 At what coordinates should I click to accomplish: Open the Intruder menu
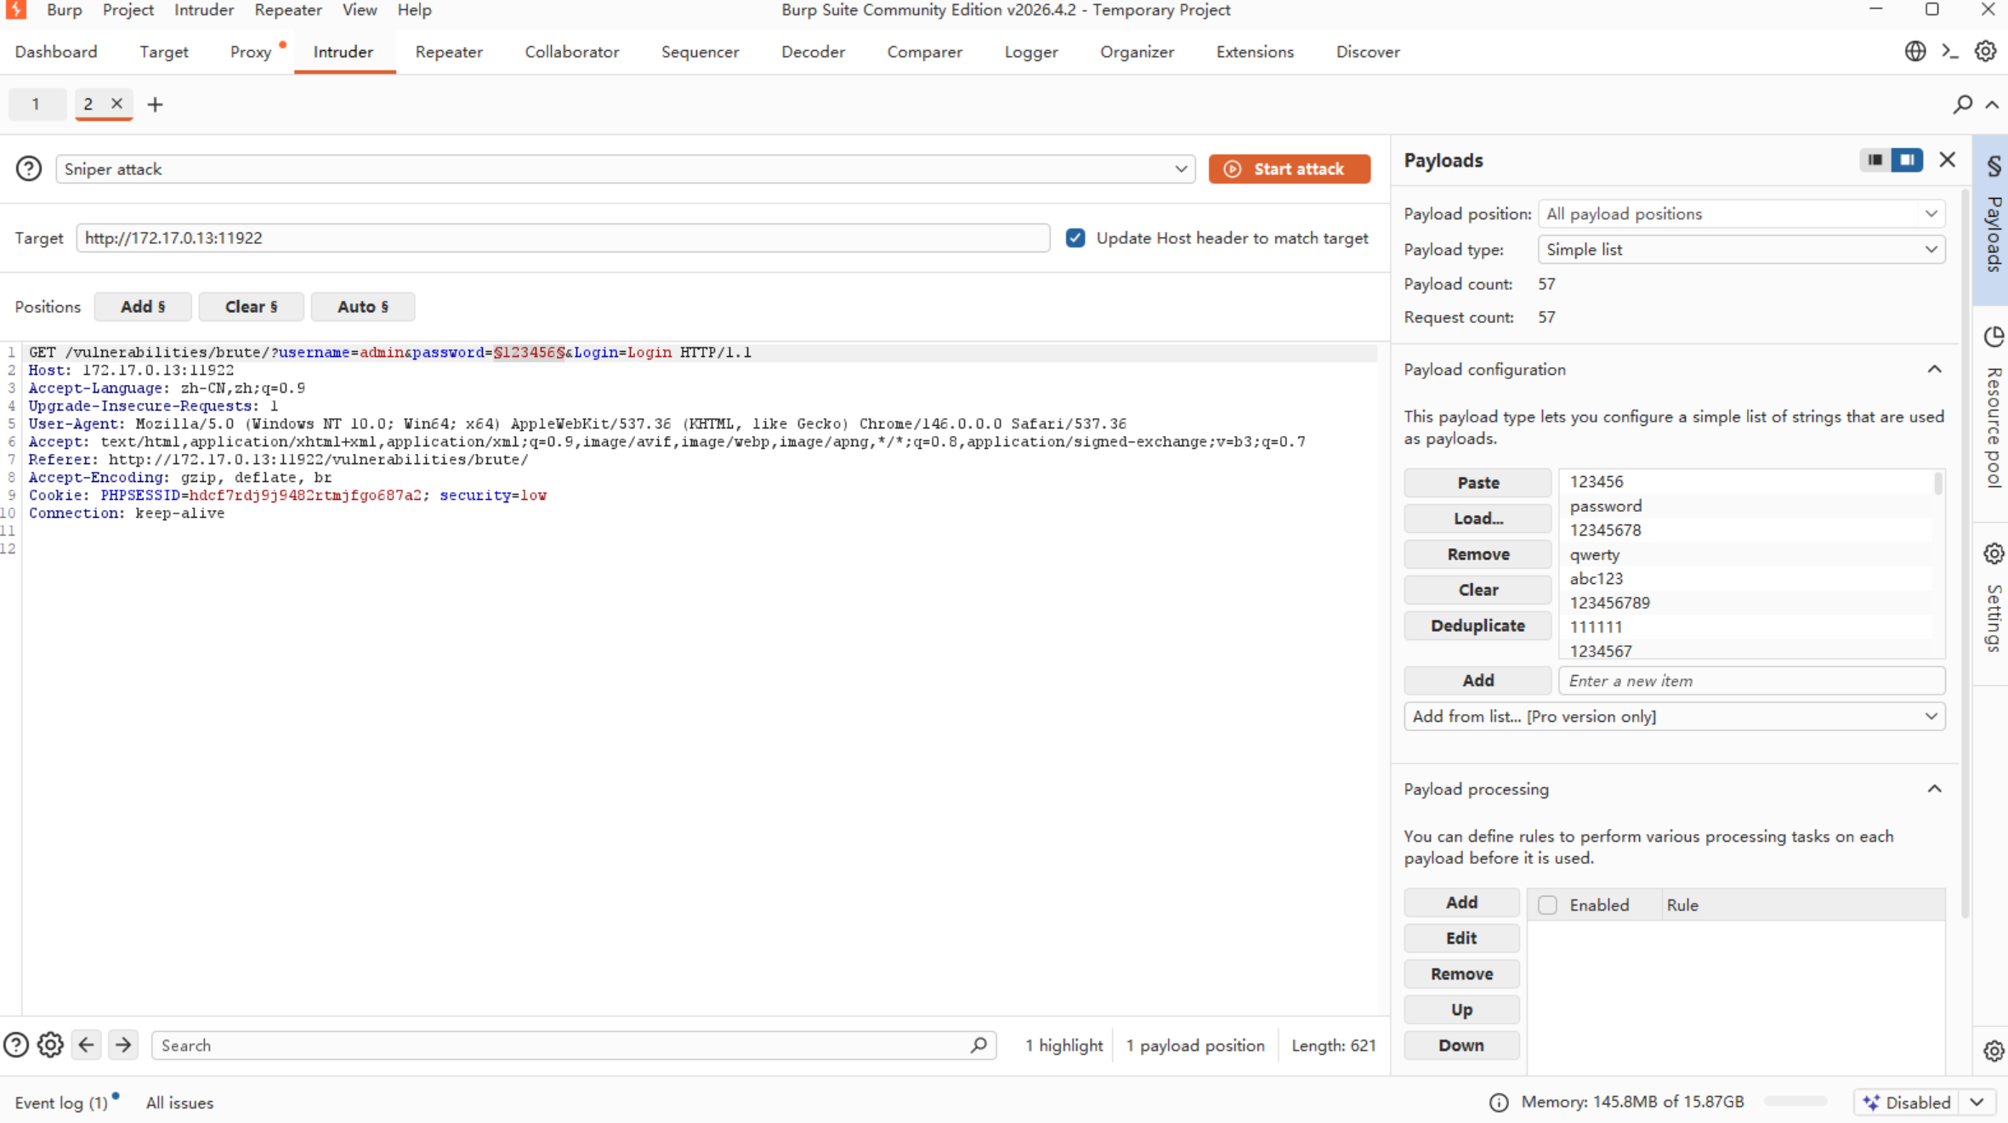pos(204,9)
